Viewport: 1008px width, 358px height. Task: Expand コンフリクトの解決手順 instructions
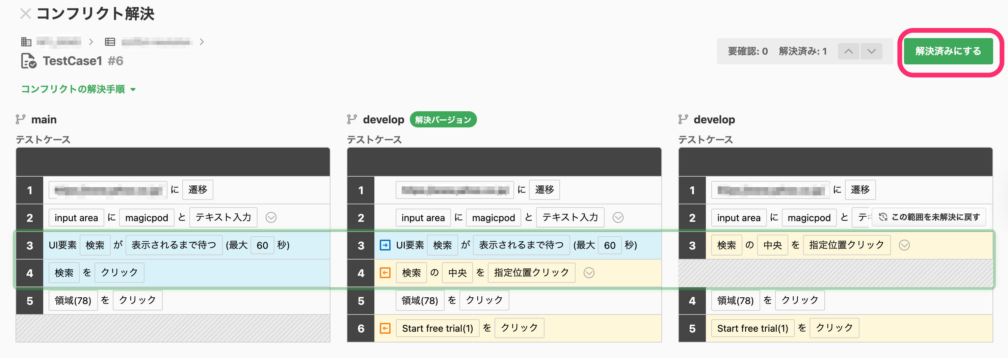(78, 89)
